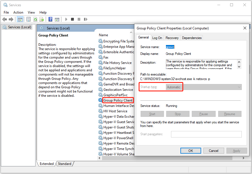The width and height of the screenshot is (252, 174).
Task: Click the Resume service button
Action: click(x=230, y=114)
